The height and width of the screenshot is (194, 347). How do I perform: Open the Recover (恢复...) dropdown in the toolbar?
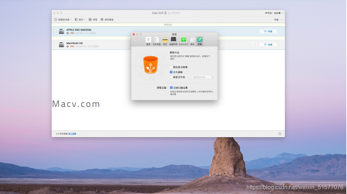point(278,20)
